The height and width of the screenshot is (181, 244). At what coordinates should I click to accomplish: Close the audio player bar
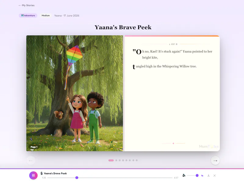click(x=215, y=176)
